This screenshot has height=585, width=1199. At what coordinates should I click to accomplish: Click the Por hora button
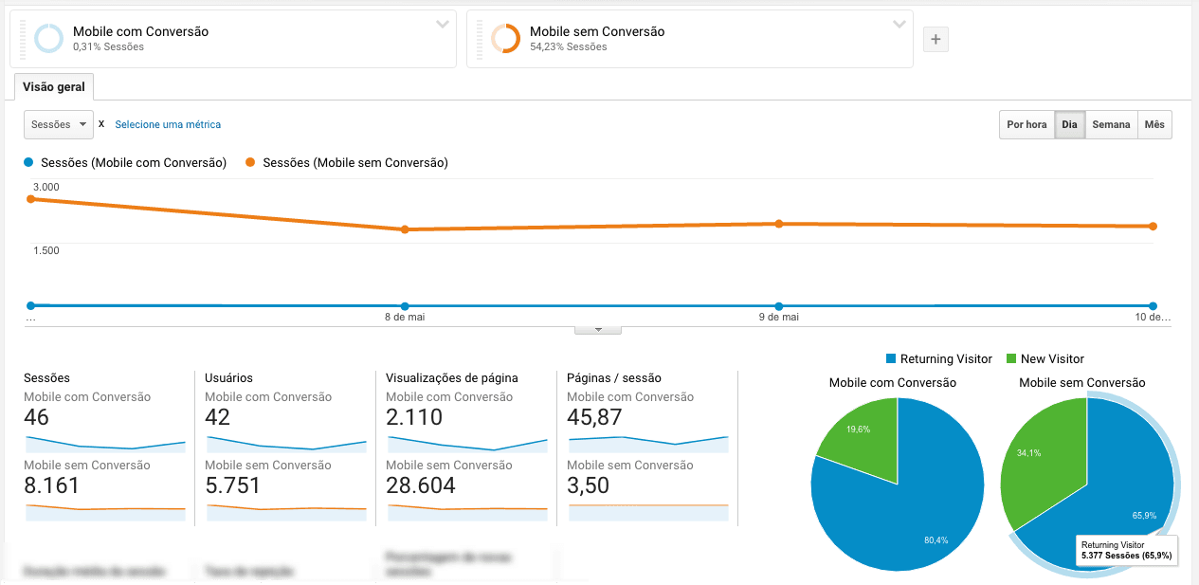(1026, 124)
